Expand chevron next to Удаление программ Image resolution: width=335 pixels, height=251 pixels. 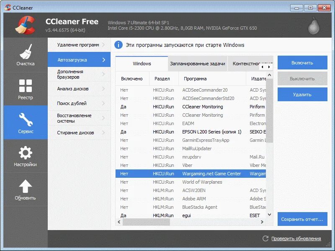click(x=103, y=45)
